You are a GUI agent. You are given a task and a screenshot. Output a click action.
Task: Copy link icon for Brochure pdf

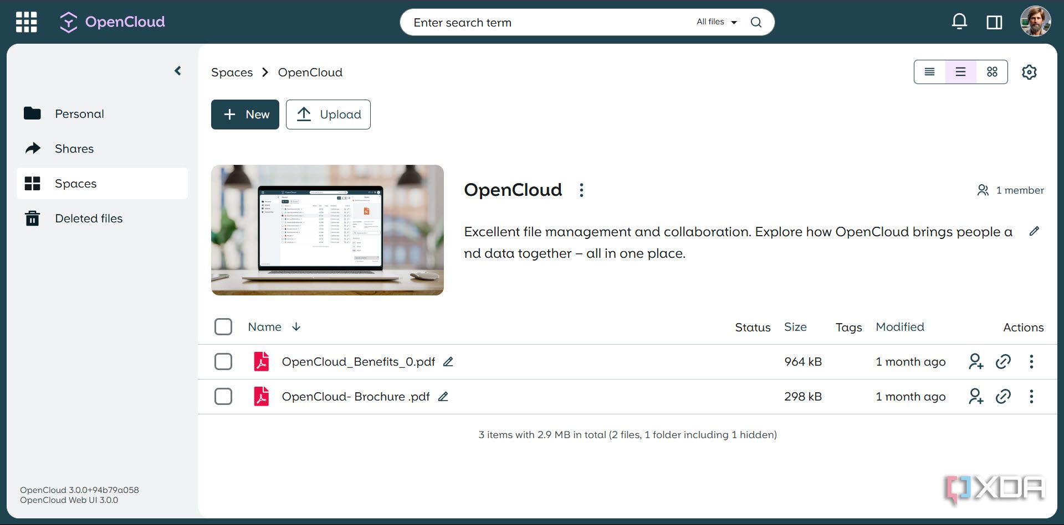pos(1004,397)
